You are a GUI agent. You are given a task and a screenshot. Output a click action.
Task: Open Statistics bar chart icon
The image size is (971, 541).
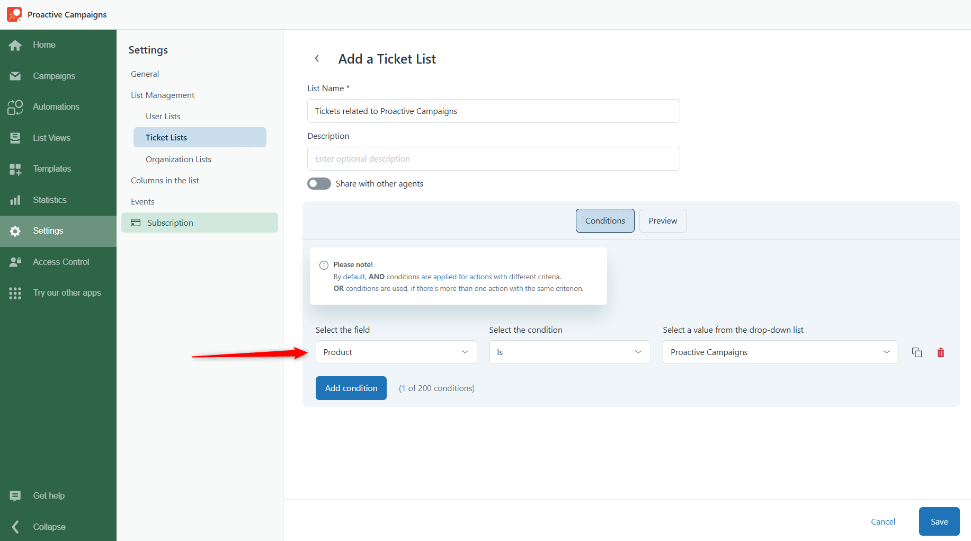click(15, 200)
